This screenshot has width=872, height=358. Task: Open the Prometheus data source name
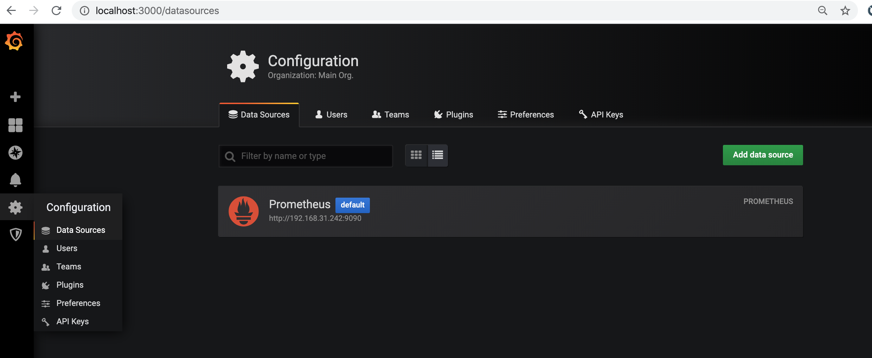coord(300,204)
